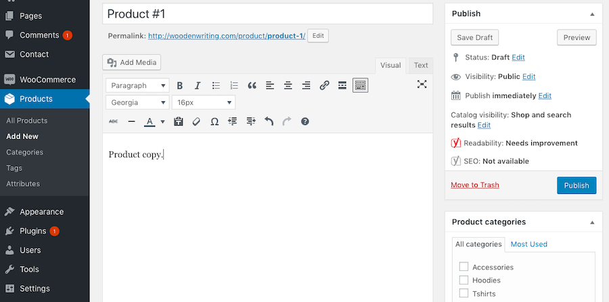Screen dimensions: 609x302
Task: Open keyboard shortcuts help icon
Action: point(305,122)
